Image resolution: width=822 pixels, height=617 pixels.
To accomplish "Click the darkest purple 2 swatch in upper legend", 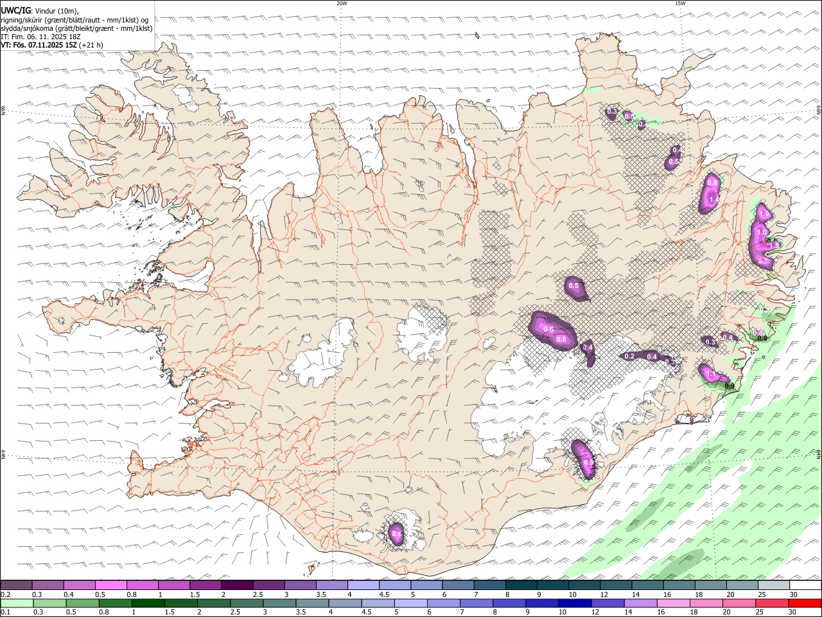I will click(x=237, y=585).
